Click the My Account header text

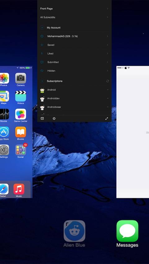54,28
